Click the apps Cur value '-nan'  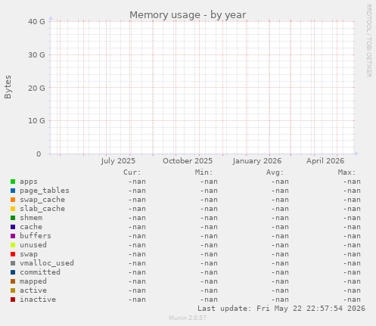[137, 182]
